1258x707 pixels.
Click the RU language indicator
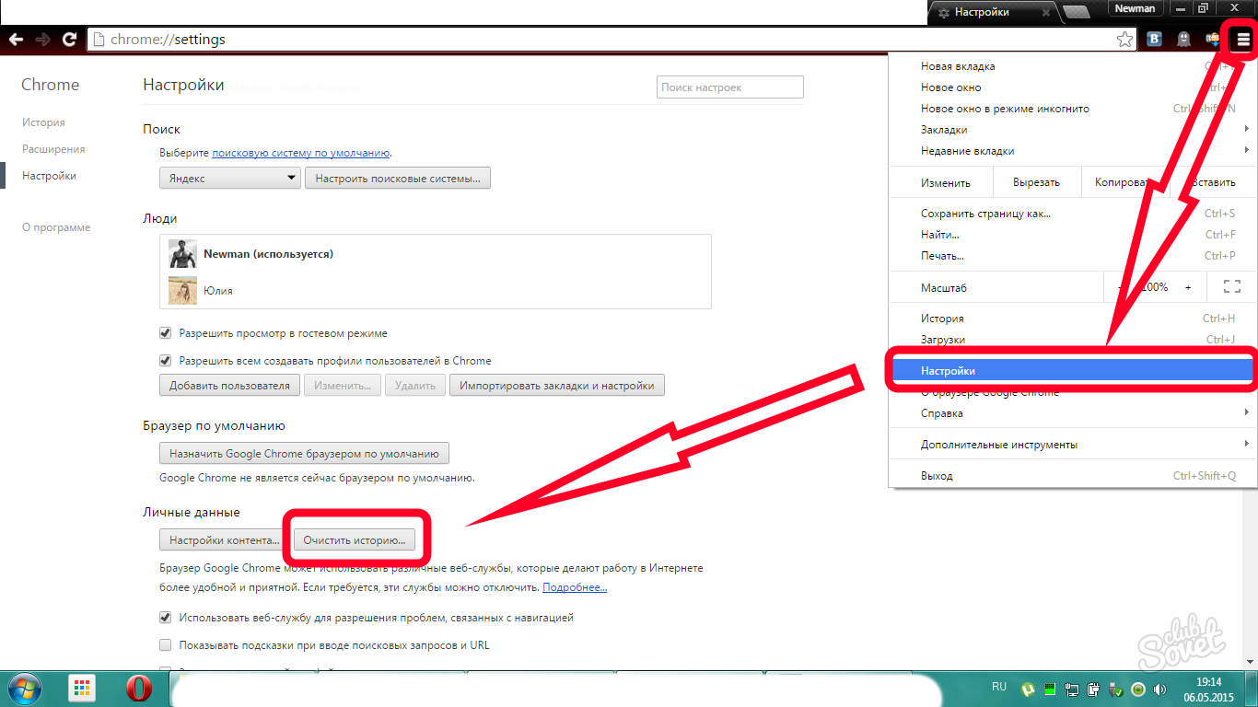[999, 687]
